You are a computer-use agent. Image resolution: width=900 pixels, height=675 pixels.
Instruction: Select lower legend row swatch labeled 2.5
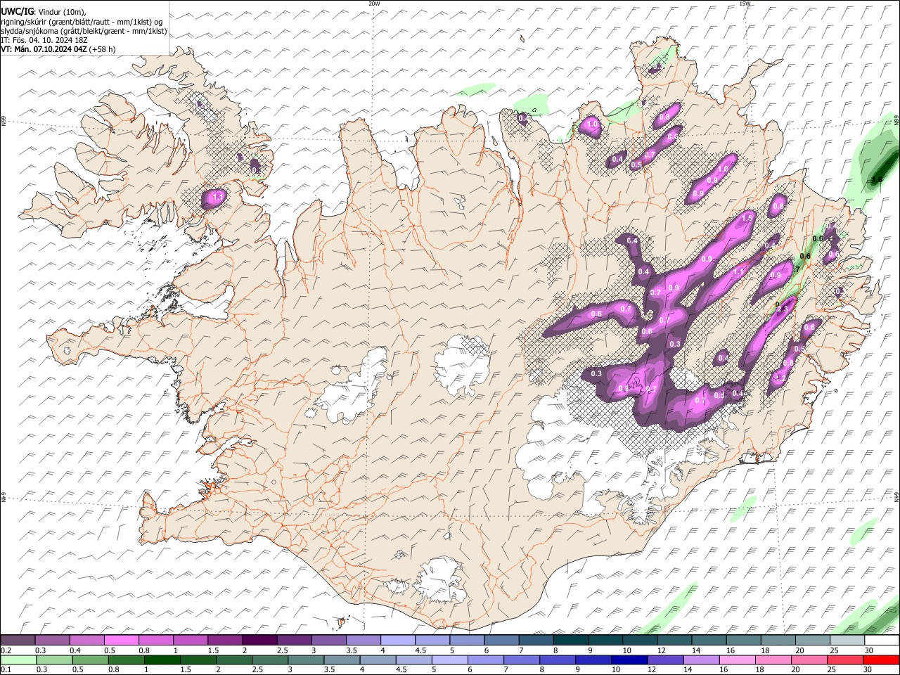(x=270, y=660)
